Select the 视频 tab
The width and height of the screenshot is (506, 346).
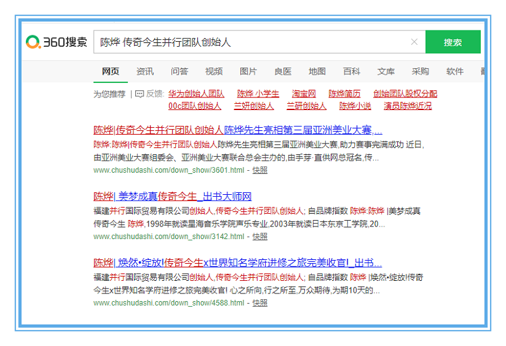pyautogui.click(x=214, y=71)
